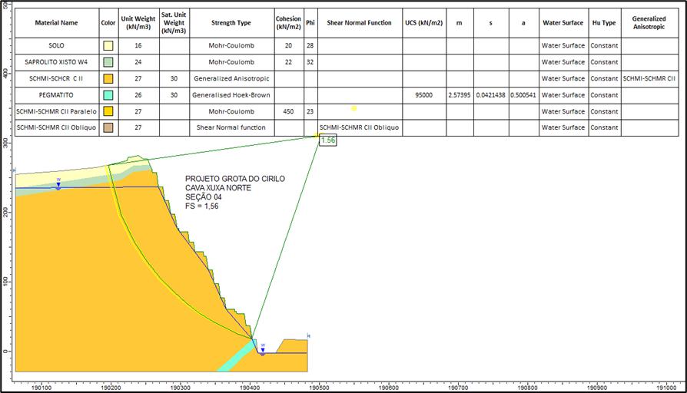Select the SCHMI-SCHMR CII Obliquo tan swatch
This screenshot has height=393, width=687.
(108, 127)
